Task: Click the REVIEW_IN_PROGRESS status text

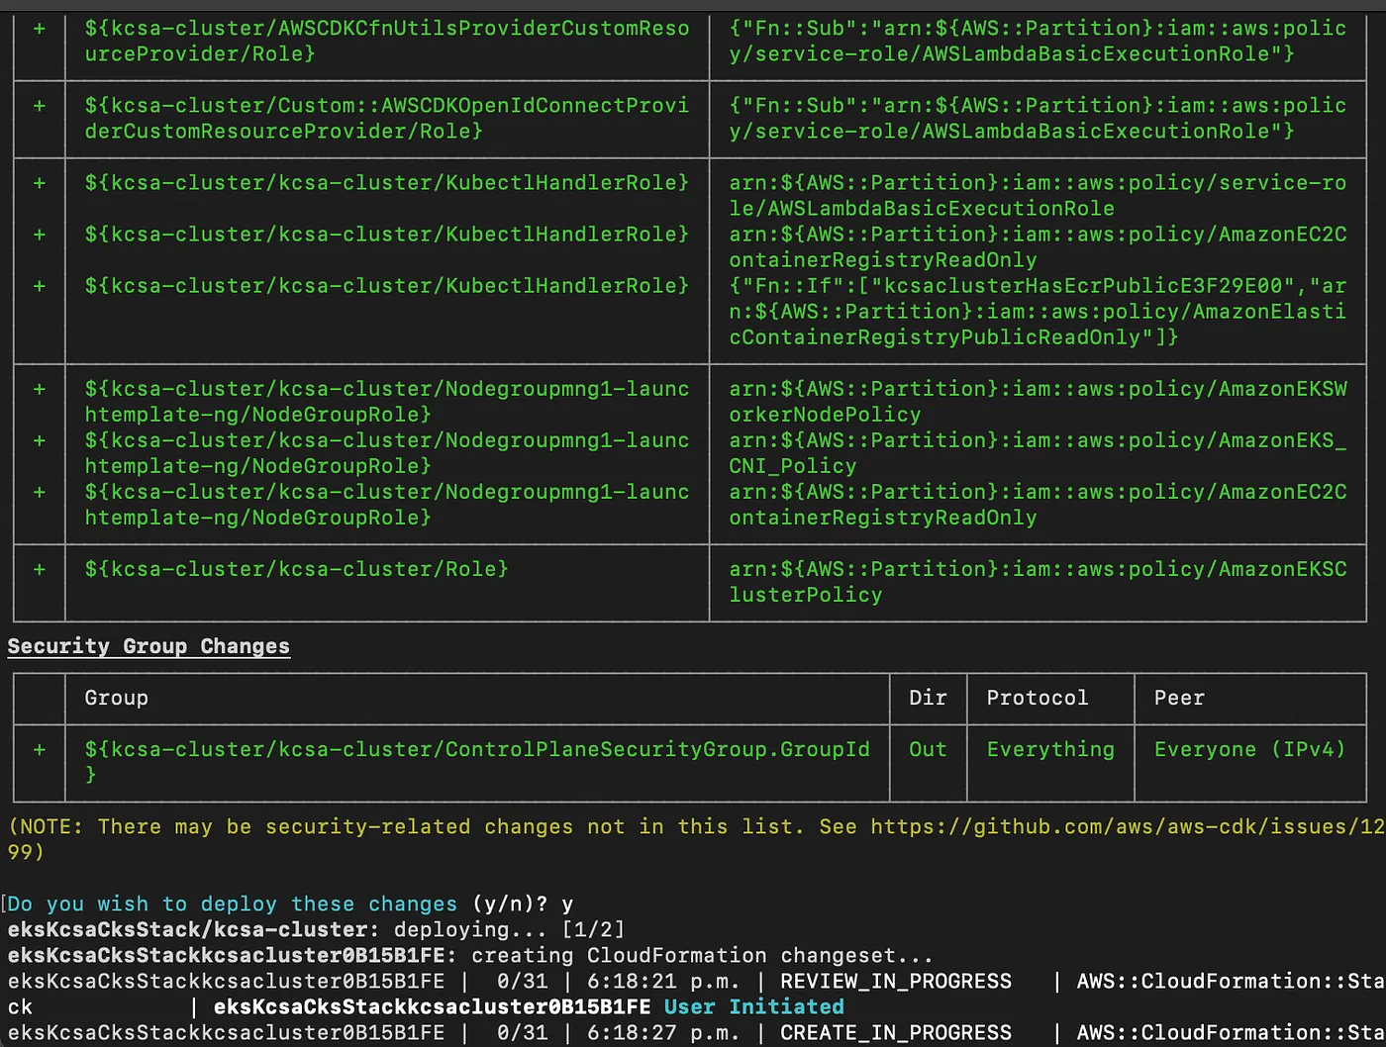Action: click(896, 981)
